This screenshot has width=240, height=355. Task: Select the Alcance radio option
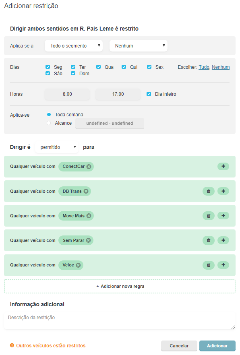click(x=49, y=123)
